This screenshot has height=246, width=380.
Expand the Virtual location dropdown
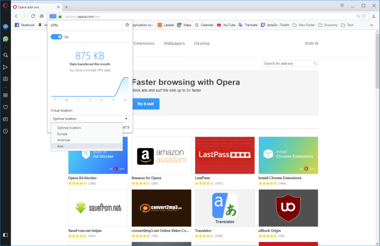pyautogui.click(x=90, y=119)
